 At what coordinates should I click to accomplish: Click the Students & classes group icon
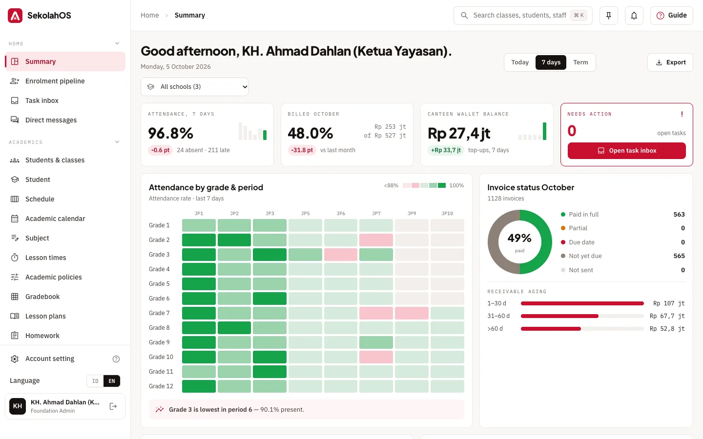click(x=15, y=160)
